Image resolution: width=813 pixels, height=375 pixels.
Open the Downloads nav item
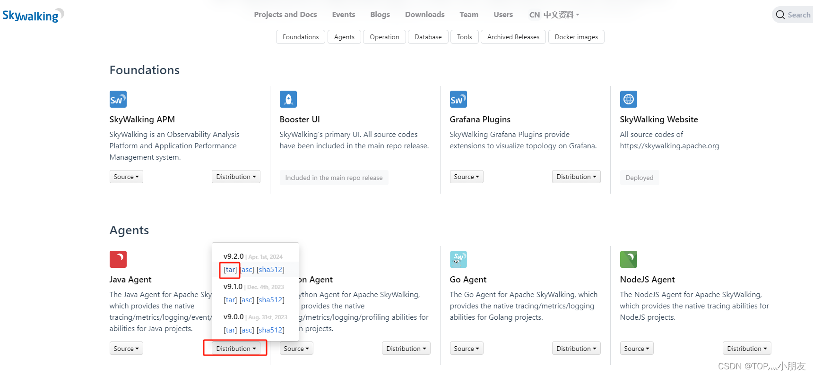pos(425,15)
